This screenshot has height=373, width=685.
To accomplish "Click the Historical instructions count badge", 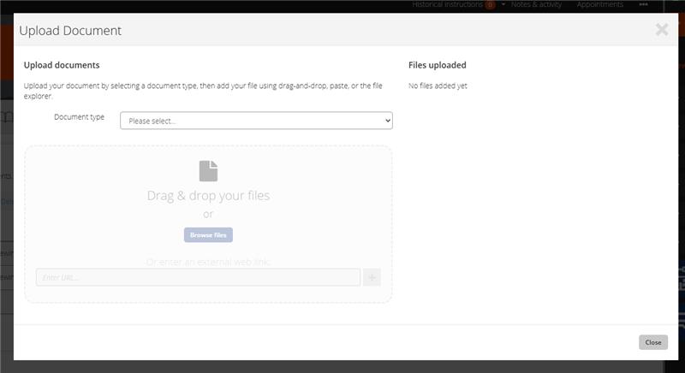I will (x=490, y=5).
